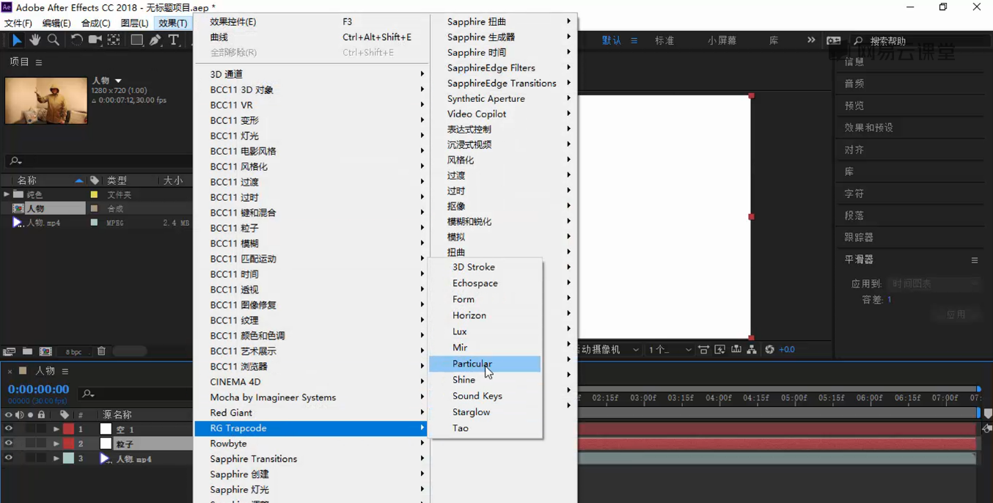The height and width of the screenshot is (503, 993).
Task: Select the Rectangle shape tool
Action: (136, 40)
